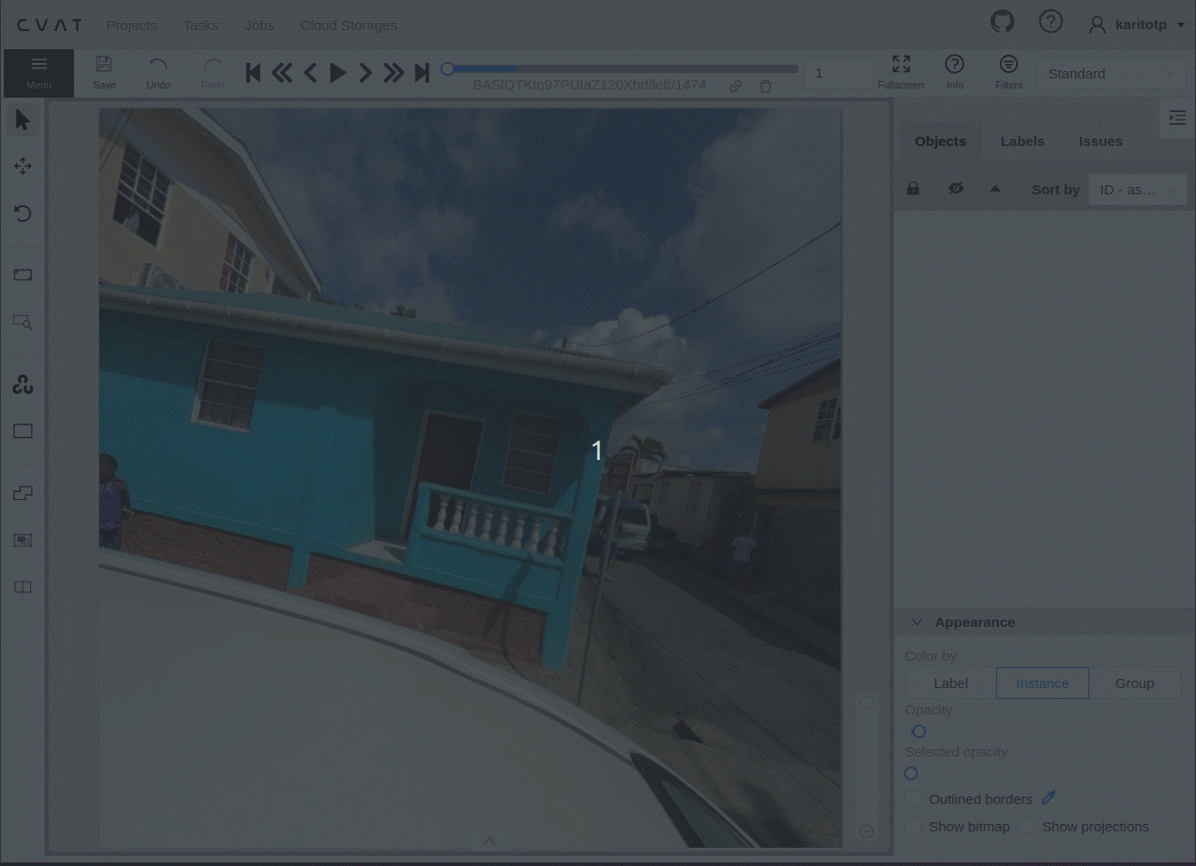Collapse the Appearance section

coord(918,622)
